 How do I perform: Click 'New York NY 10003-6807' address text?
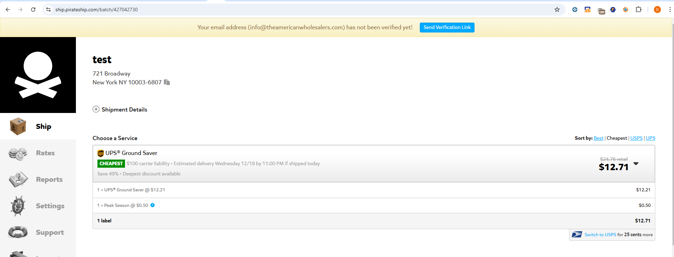point(127,82)
